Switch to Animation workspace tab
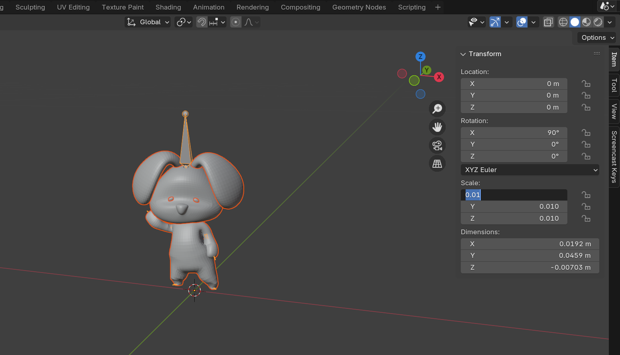The height and width of the screenshot is (355, 620). [x=209, y=7]
